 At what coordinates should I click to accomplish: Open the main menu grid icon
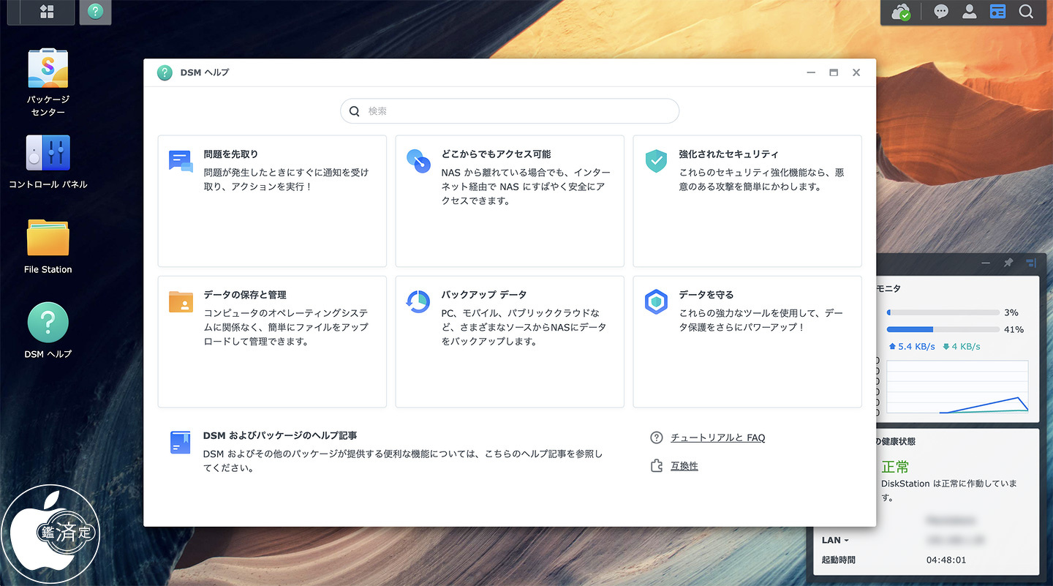click(x=47, y=12)
